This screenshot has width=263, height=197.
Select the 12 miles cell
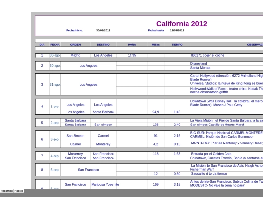(156, 174)
